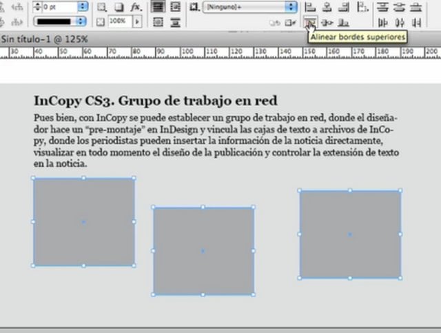Image resolution: width=441 pixels, height=333 pixels.
Task: Click the heading InCopy CS3. Grupo de trabajo en red
Action: pos(156,101)
